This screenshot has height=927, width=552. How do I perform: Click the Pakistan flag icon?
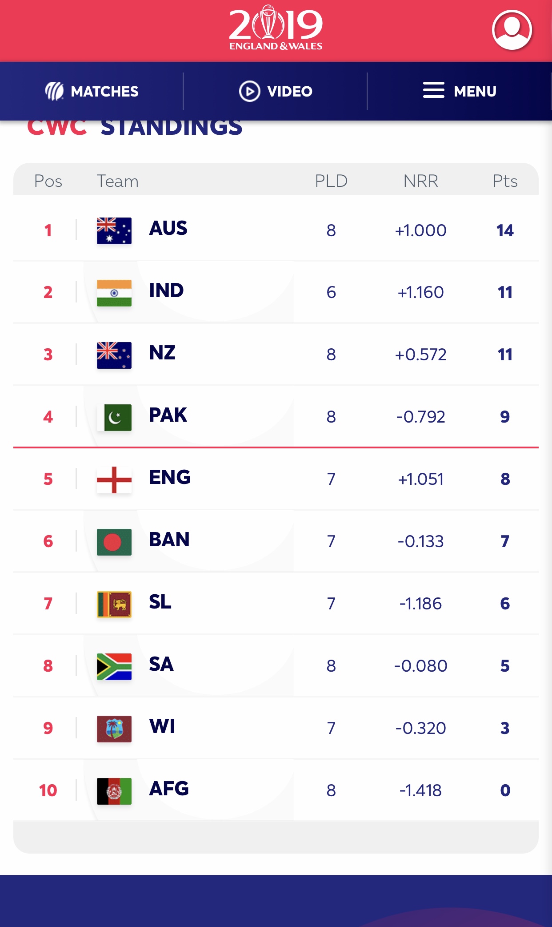114,417
